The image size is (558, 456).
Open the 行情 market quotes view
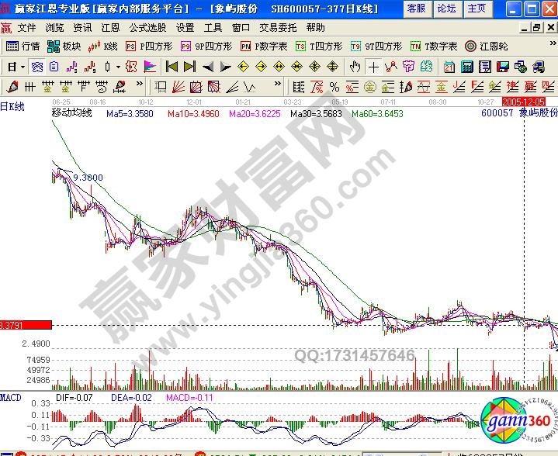coord(23,46)
